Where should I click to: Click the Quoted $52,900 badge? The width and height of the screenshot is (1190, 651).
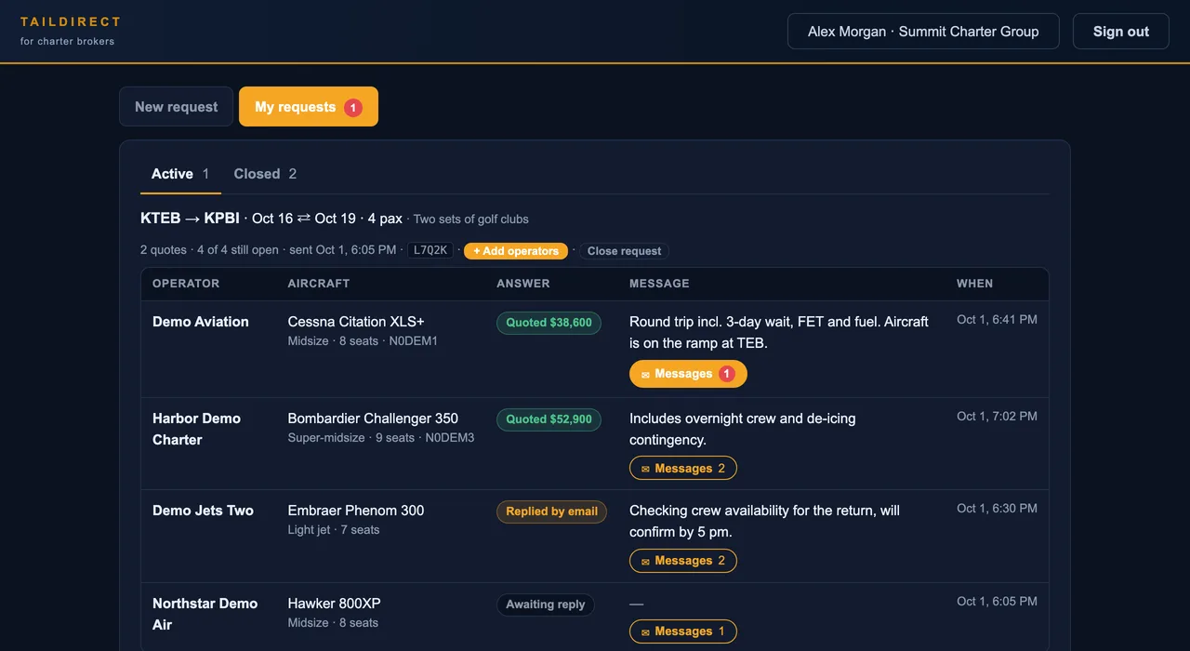(x=549, y=419)
